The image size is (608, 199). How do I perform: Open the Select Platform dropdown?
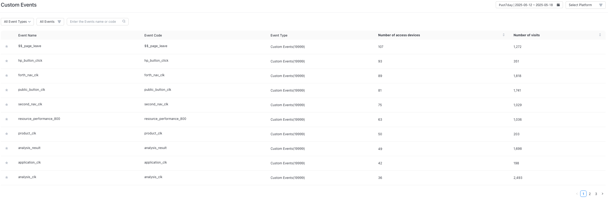[585, 5]
